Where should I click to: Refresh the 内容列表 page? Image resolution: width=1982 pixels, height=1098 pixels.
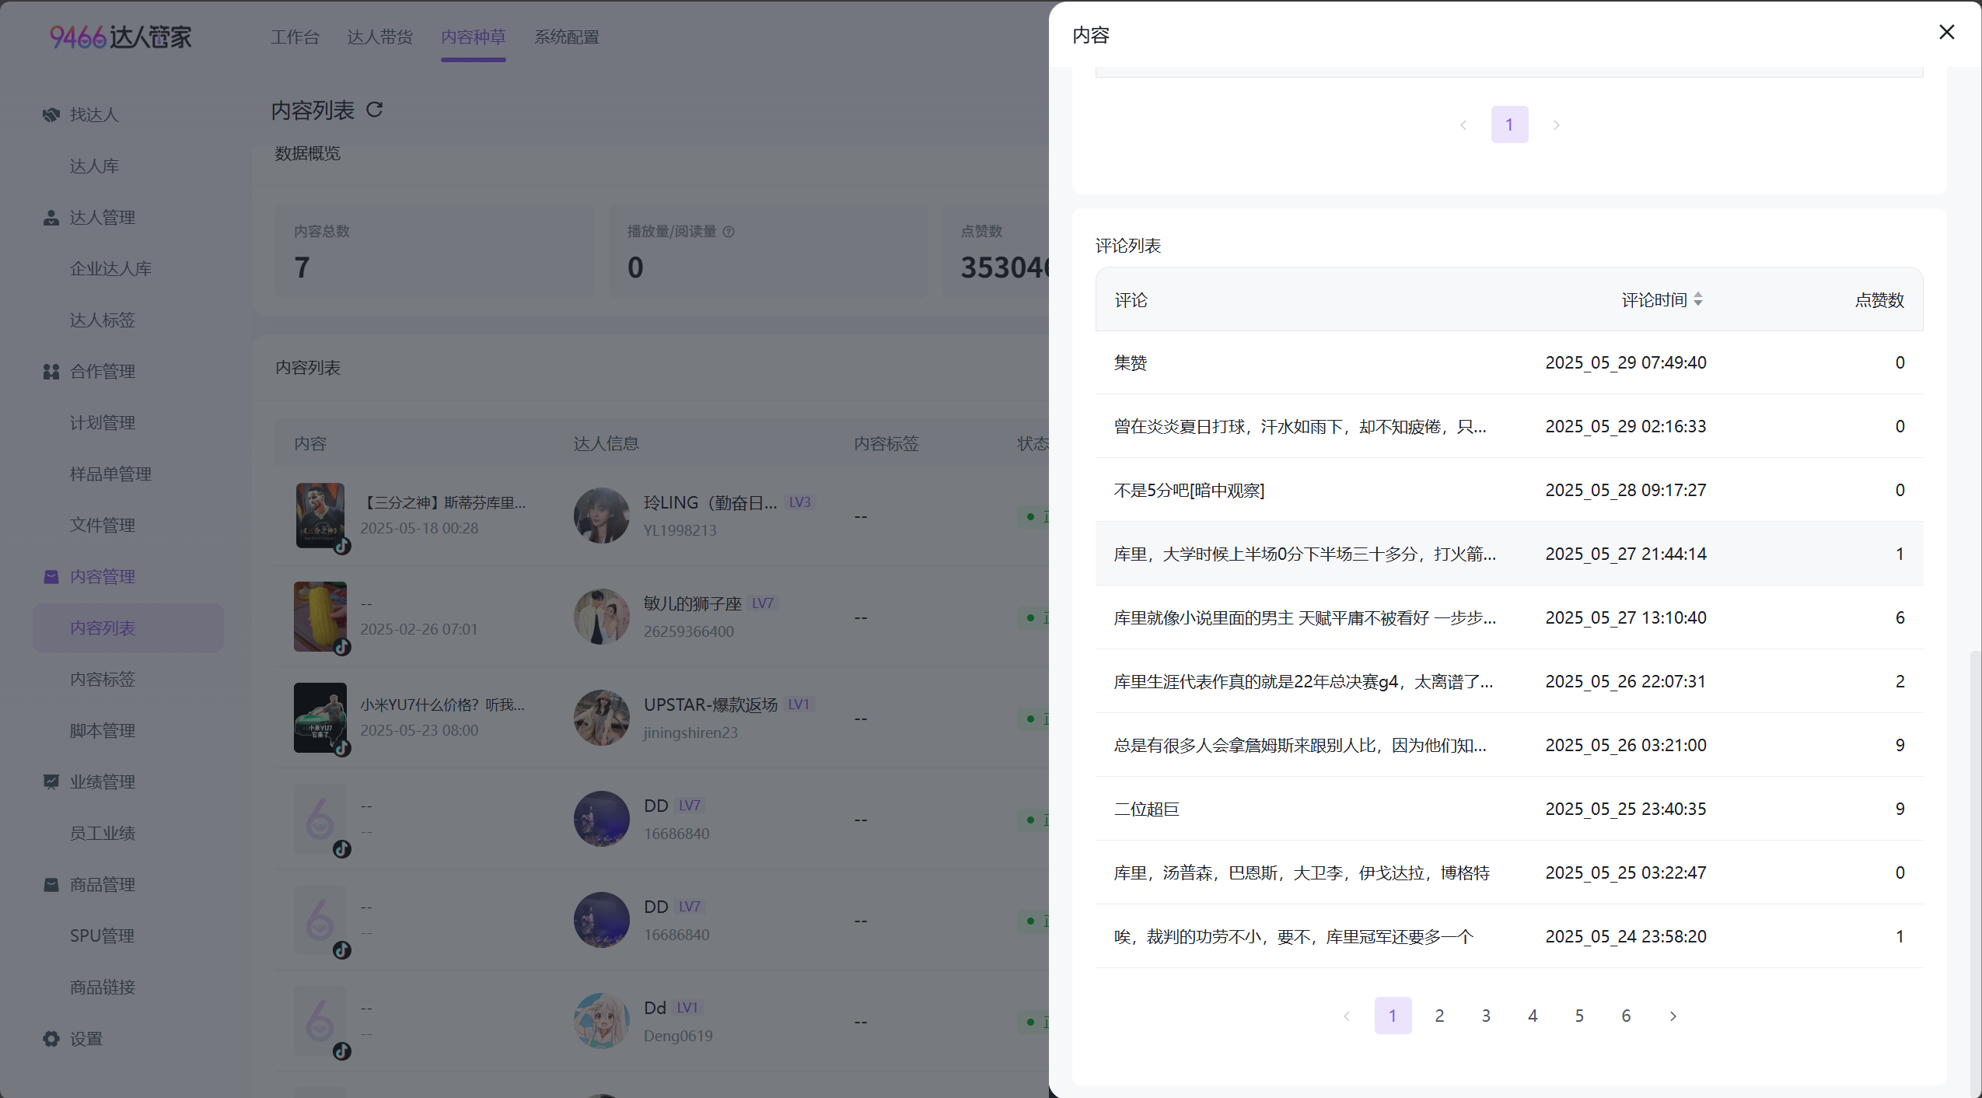375,110
